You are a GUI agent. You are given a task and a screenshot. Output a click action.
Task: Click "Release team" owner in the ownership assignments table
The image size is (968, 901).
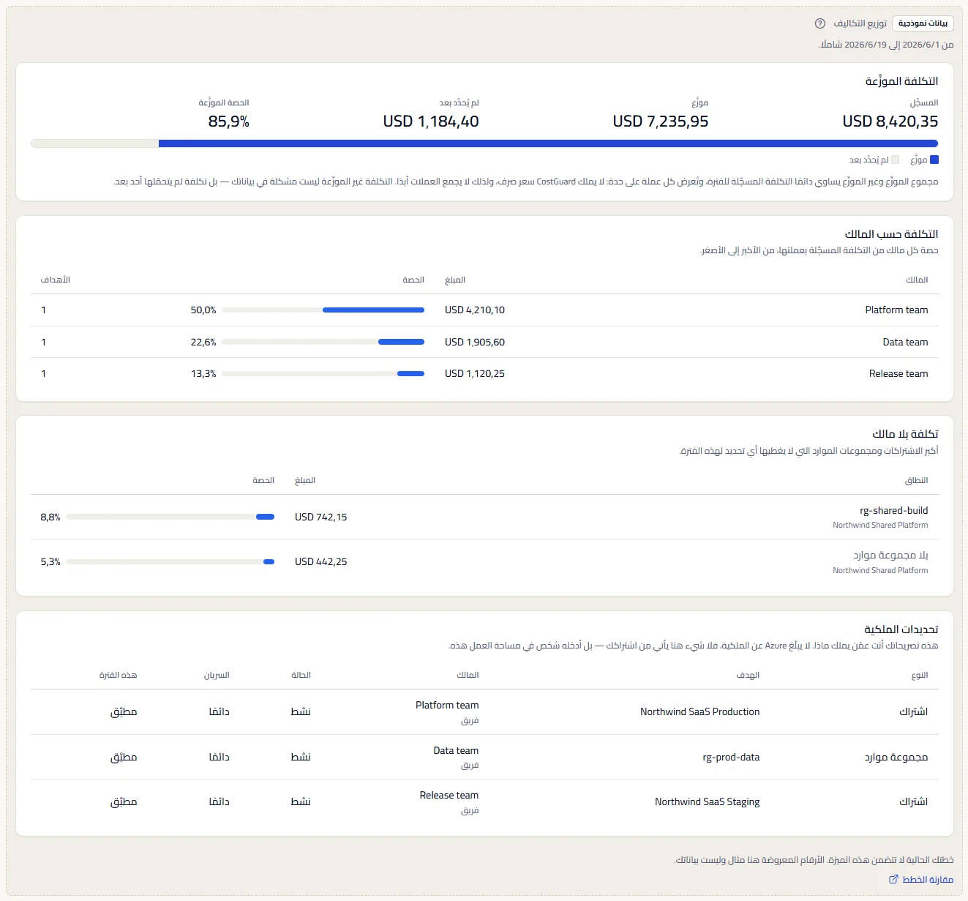[449, 795]
